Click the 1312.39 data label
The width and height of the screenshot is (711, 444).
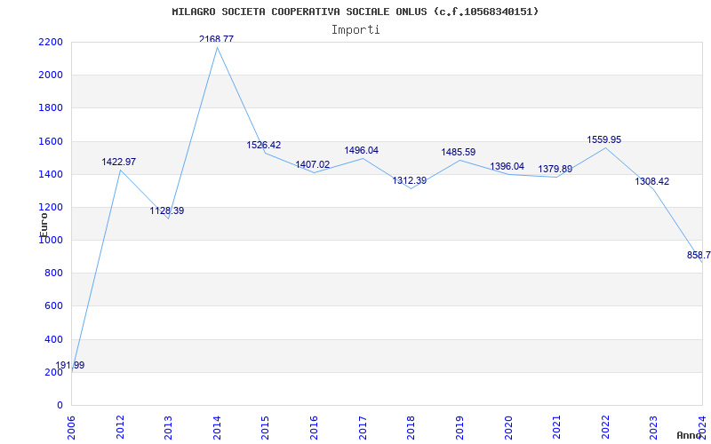click(410, 180)
